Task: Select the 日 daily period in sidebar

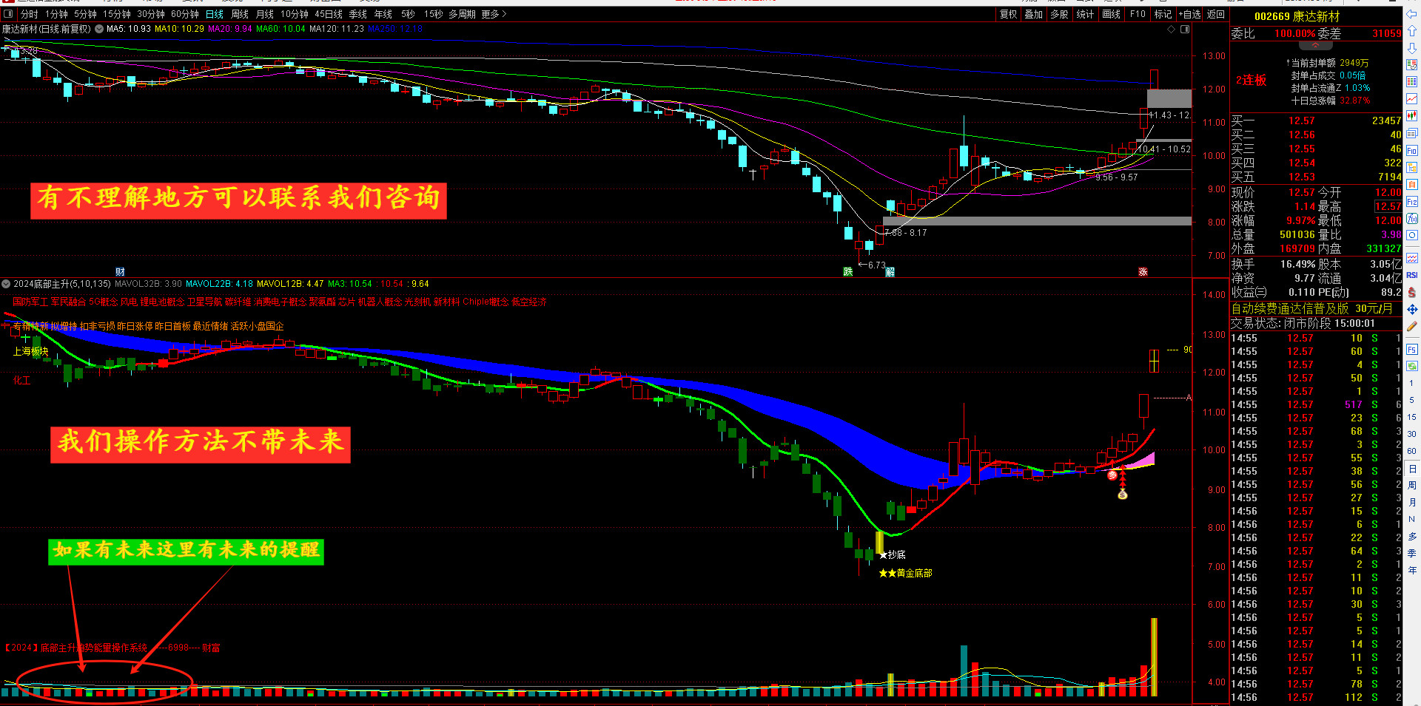Action: pyautogui.click(x=1411, y=469)
